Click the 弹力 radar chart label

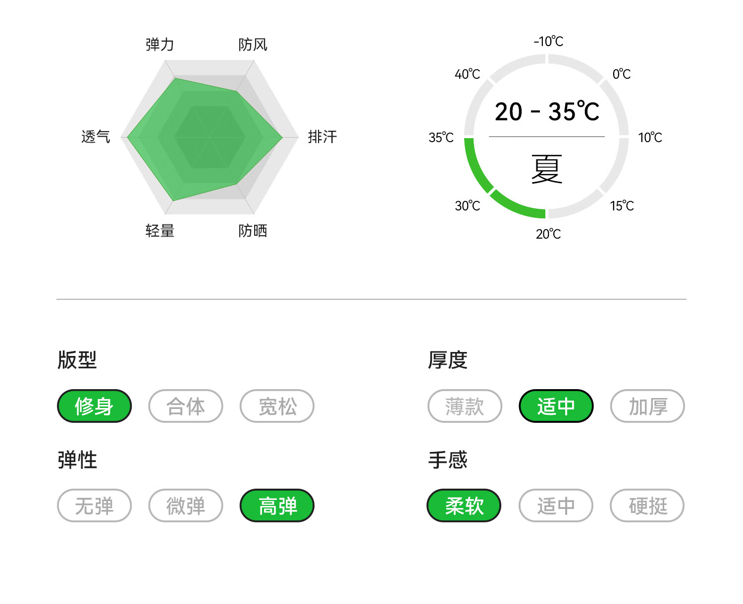pos(160,45)
